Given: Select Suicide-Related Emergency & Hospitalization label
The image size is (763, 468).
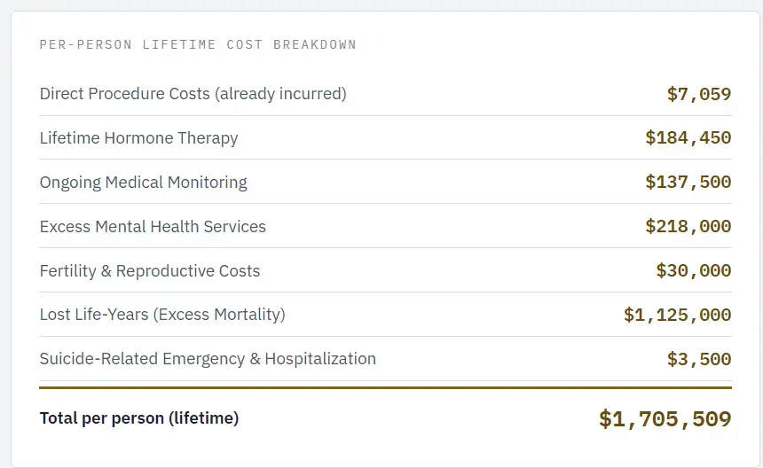Looking at the screenshot, I should 208,359.
